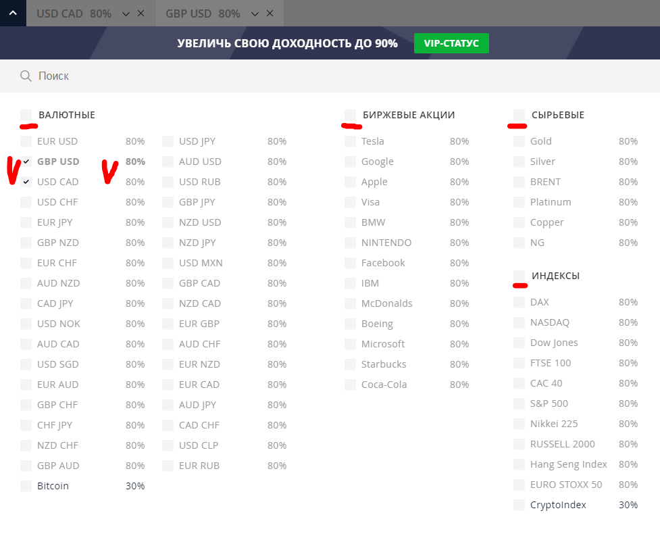Collapse the asset list with up chevron
Screen dimensions: 660x540
[x=13, y=13]
